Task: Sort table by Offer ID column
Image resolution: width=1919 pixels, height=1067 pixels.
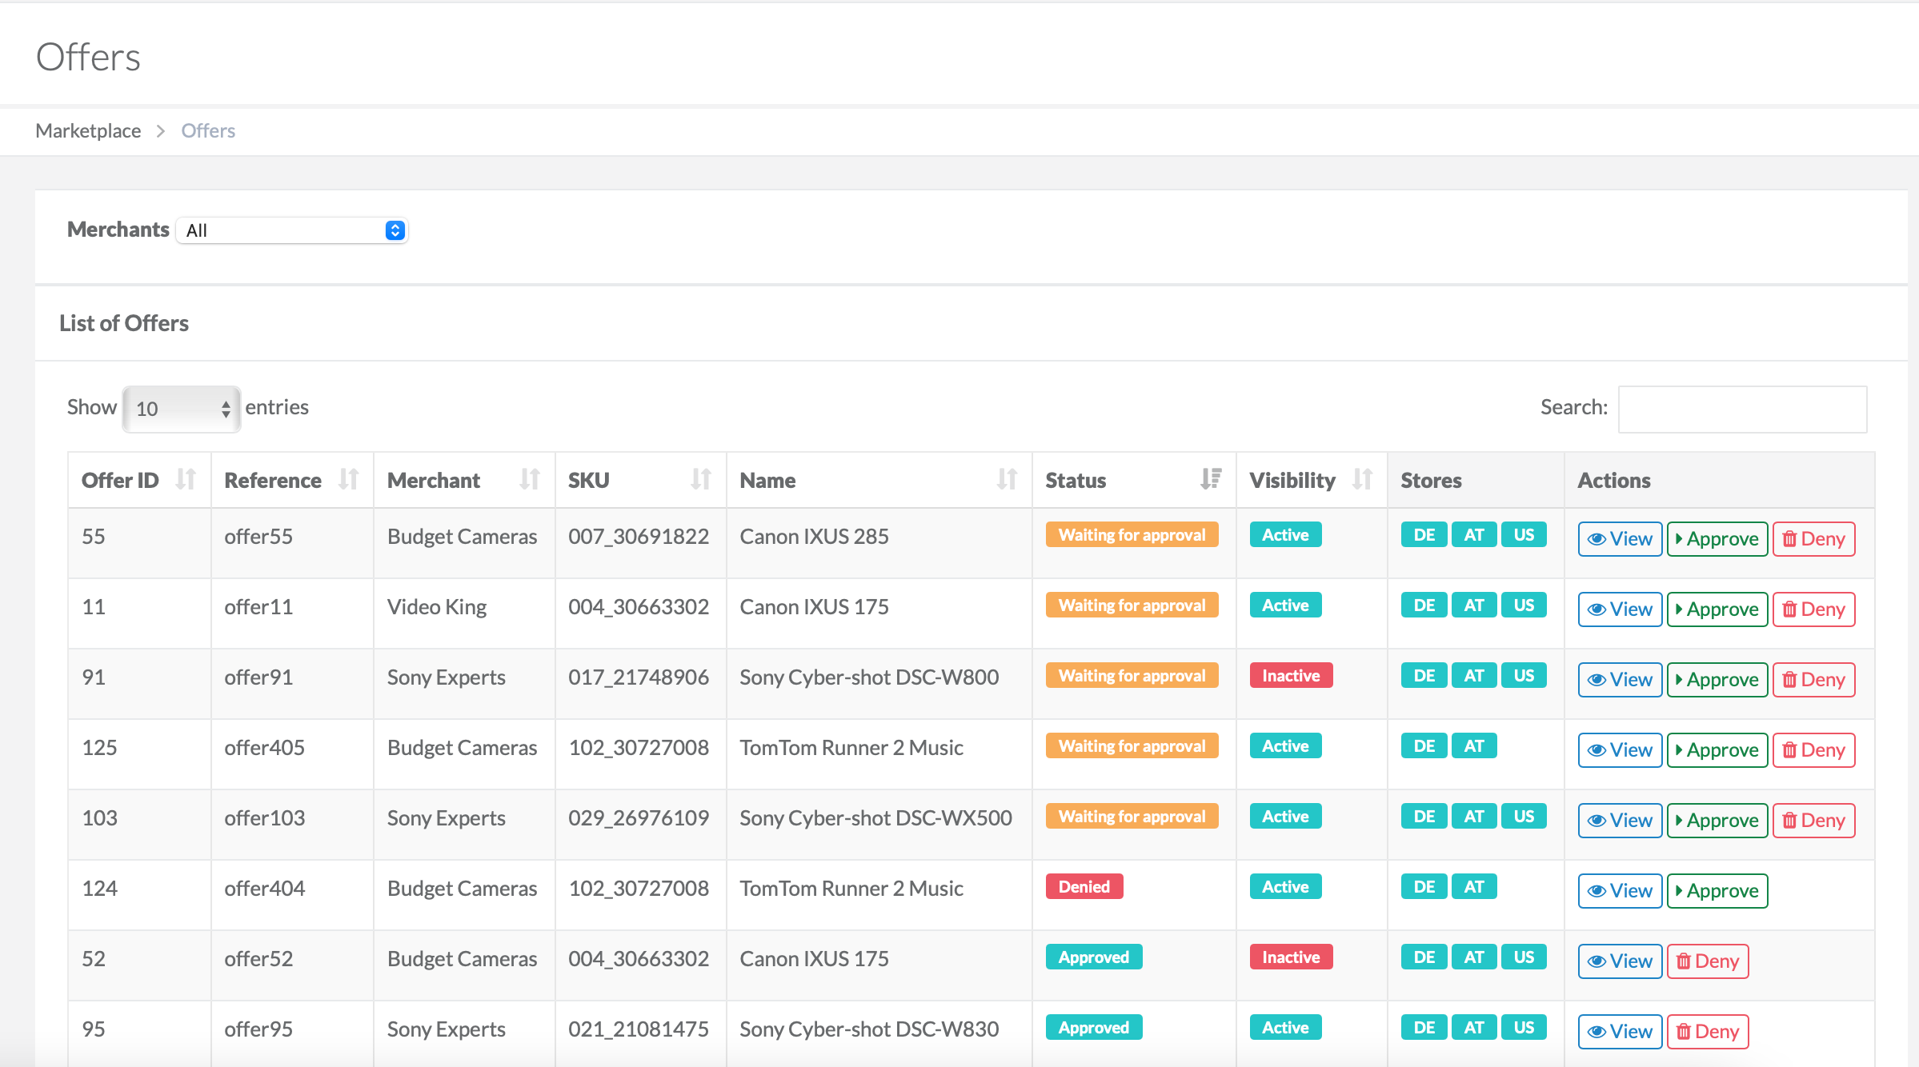Action: [139, 480]
